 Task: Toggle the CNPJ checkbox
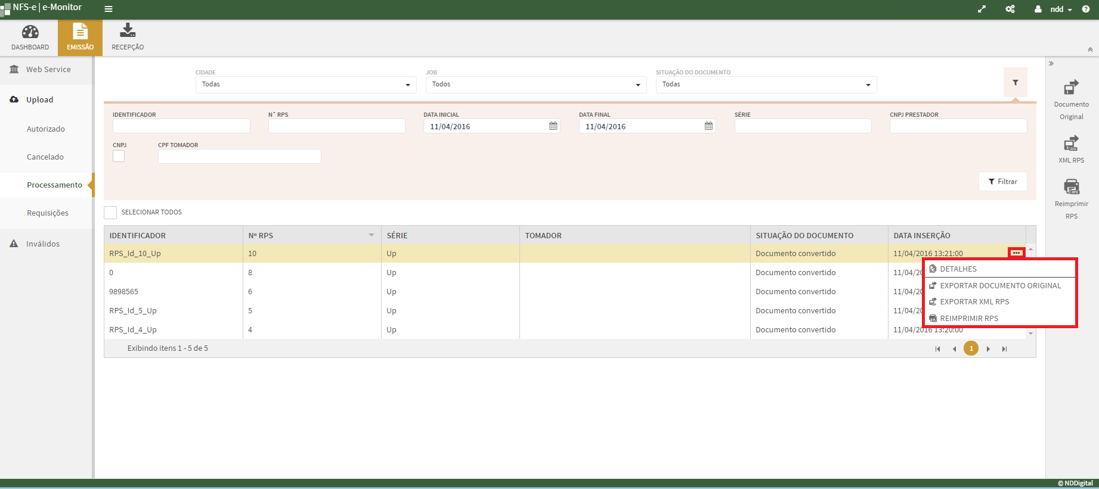click(119, 156)
